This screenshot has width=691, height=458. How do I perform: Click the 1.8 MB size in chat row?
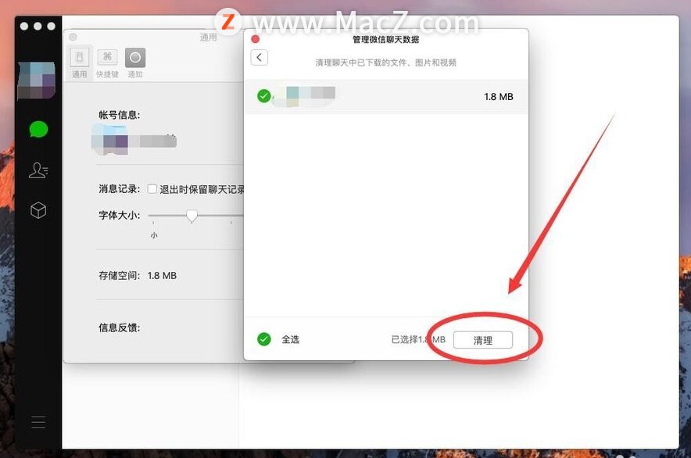(x=499, y=97)
